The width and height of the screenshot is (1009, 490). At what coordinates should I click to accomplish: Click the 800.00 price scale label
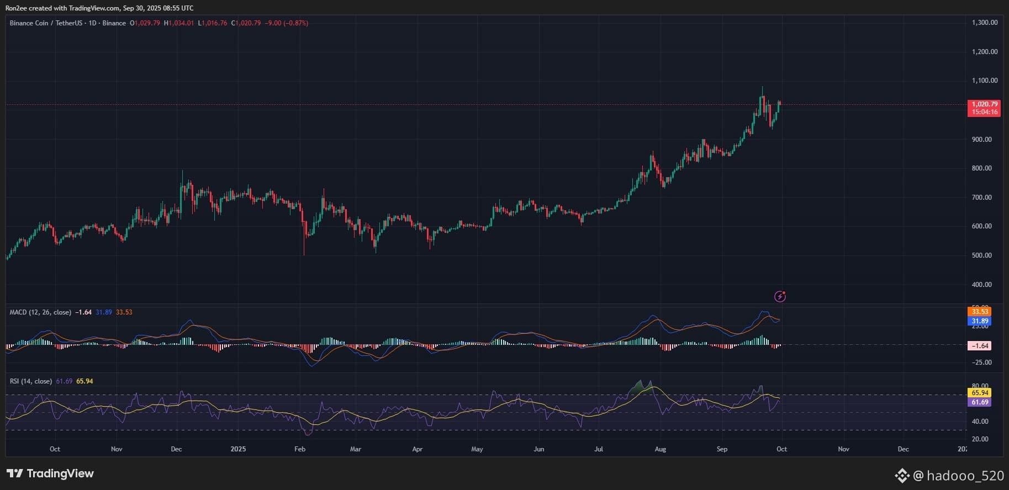point(982,168)
